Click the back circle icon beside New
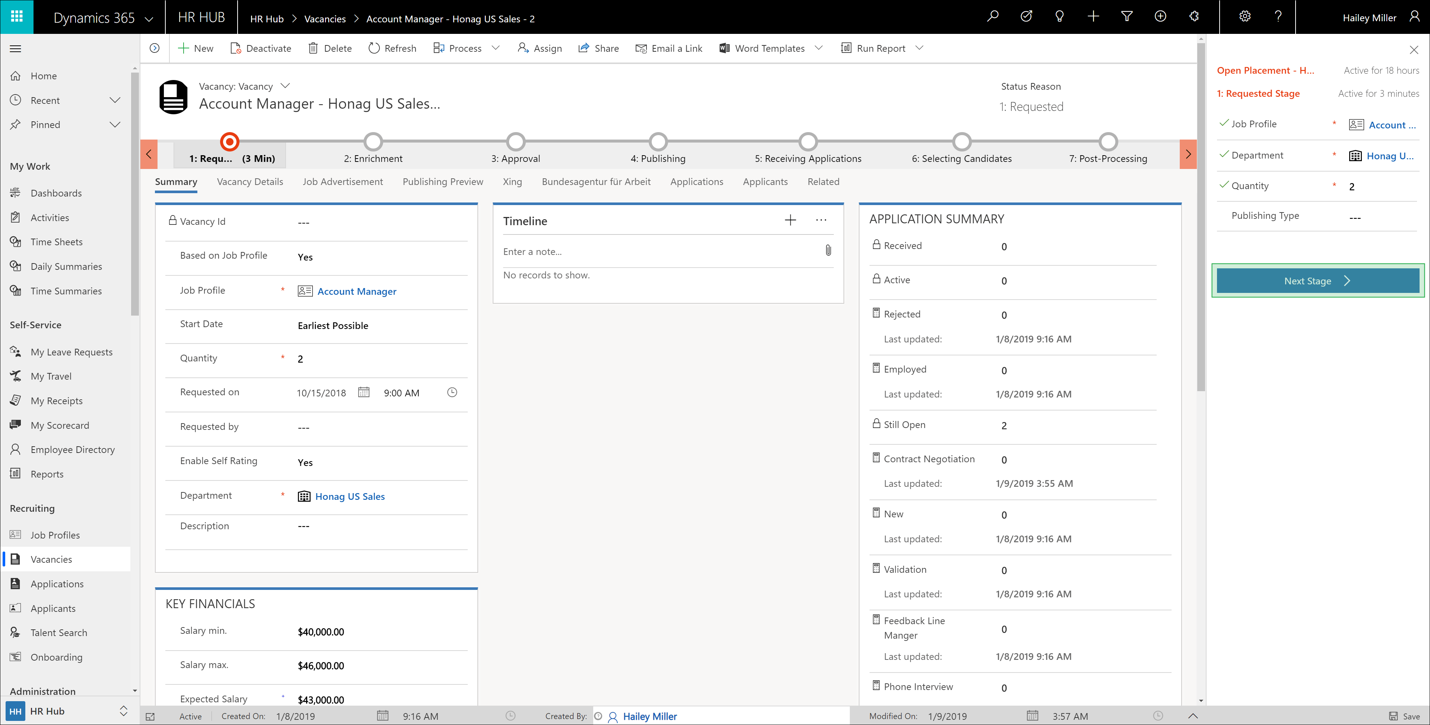 155,48
